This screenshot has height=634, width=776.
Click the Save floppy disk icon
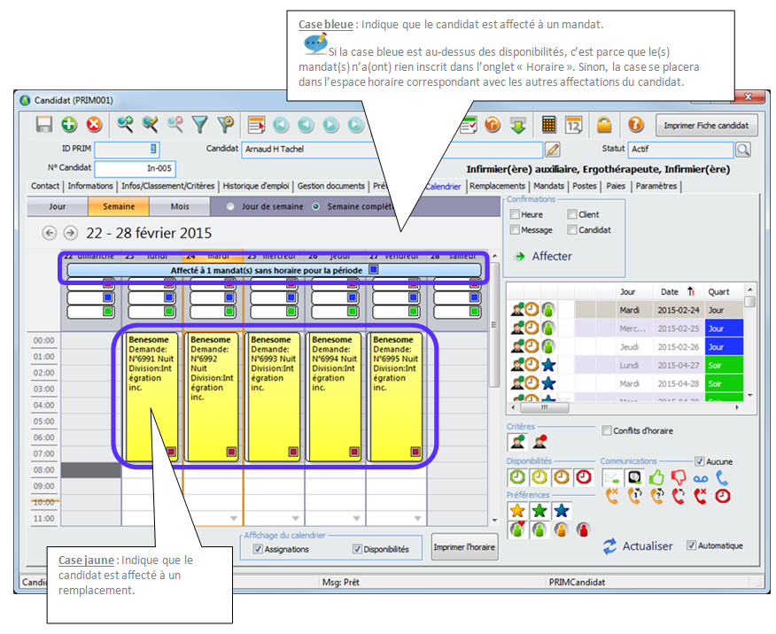44,125
